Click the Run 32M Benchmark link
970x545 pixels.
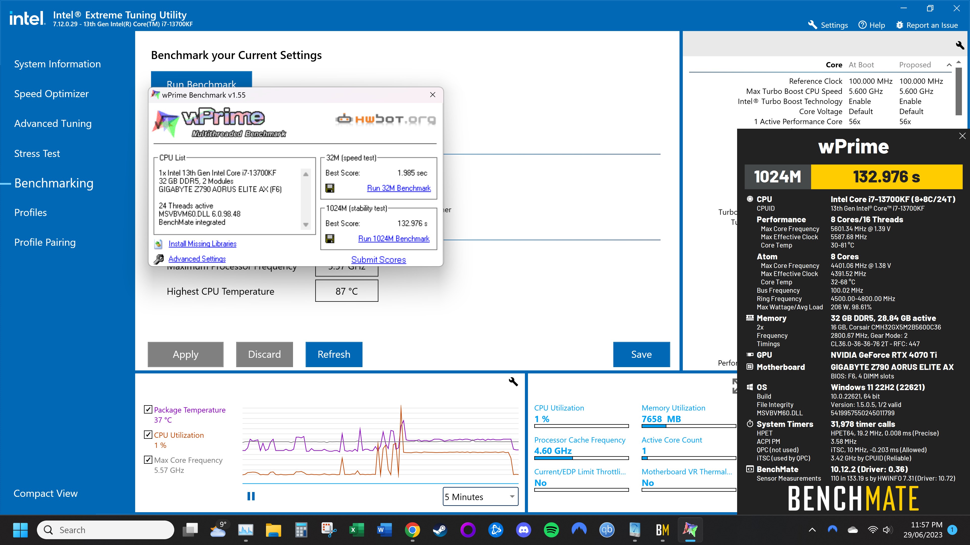[399, 188]
